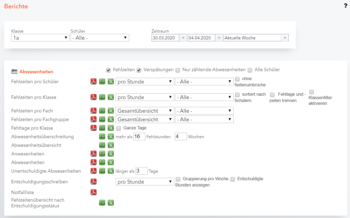Open the help question mark icon
Screen dimensions: 350x218
click(346, 6)
